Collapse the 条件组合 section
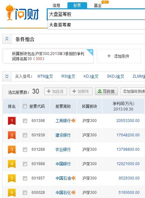The width and height of the screenshot is (145, 198). tap(7, 39)
